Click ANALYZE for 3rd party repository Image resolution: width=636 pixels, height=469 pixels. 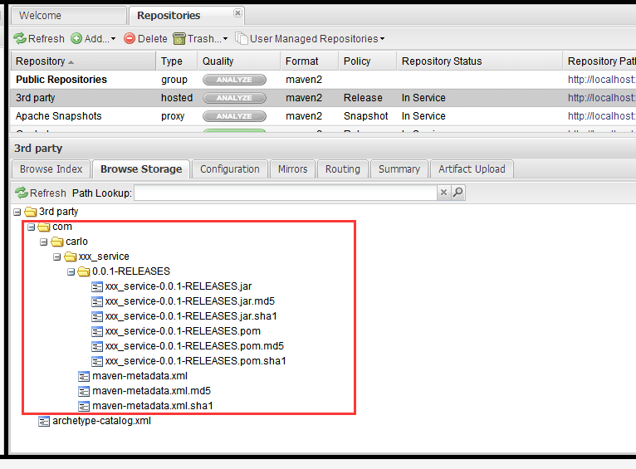pos(234,98)
